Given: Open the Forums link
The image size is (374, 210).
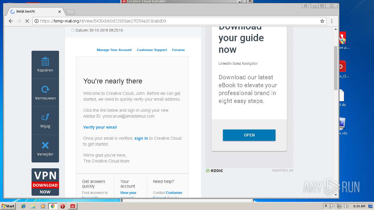Looking at the screenshot, I should point(178,50).
